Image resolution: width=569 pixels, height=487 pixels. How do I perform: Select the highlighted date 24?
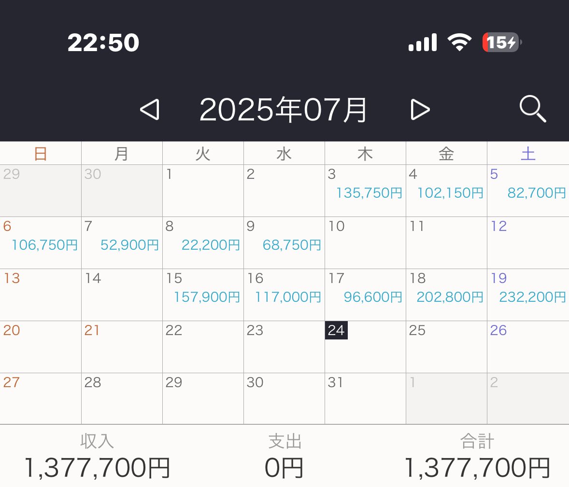(336, 330)
